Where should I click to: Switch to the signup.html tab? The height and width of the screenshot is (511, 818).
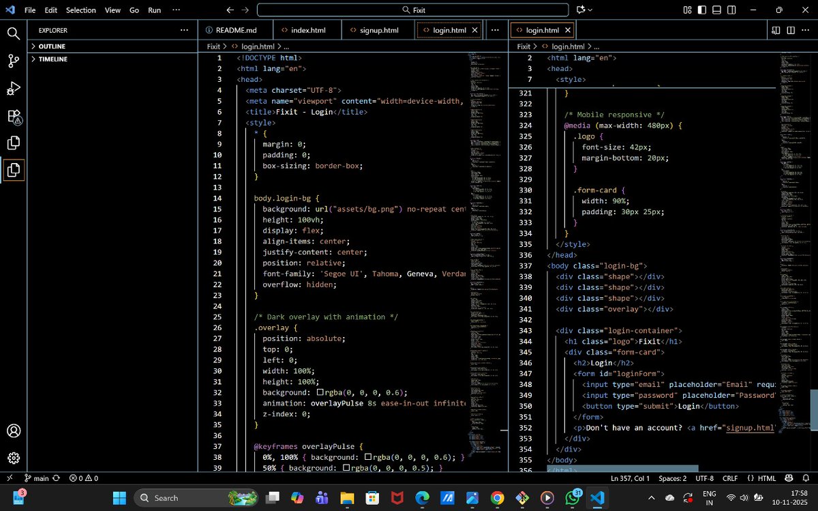pos(378,30)
